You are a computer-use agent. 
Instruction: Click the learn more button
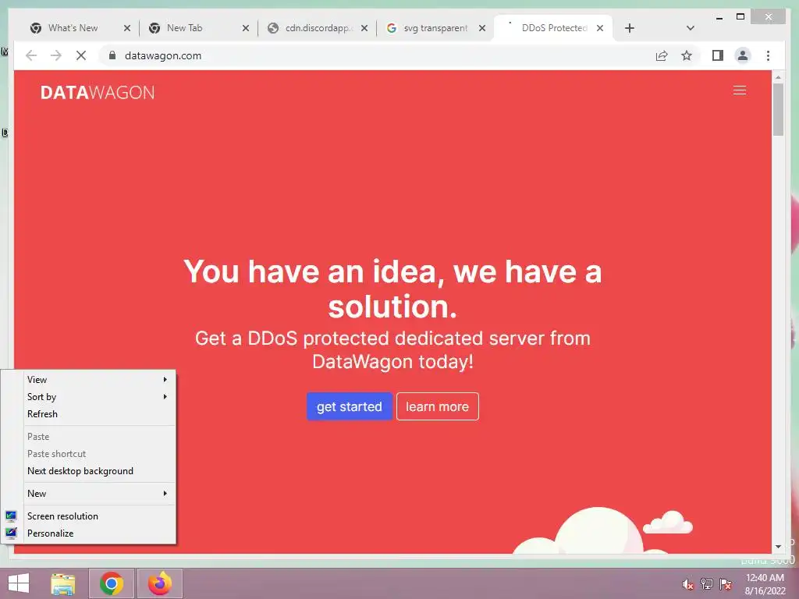[x=437, y=406]
